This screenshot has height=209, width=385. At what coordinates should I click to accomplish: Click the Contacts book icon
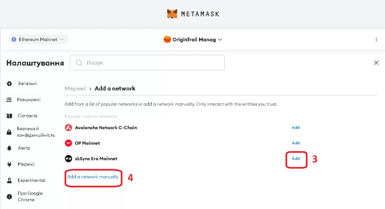pyautogui.click(x=9, y=116)
